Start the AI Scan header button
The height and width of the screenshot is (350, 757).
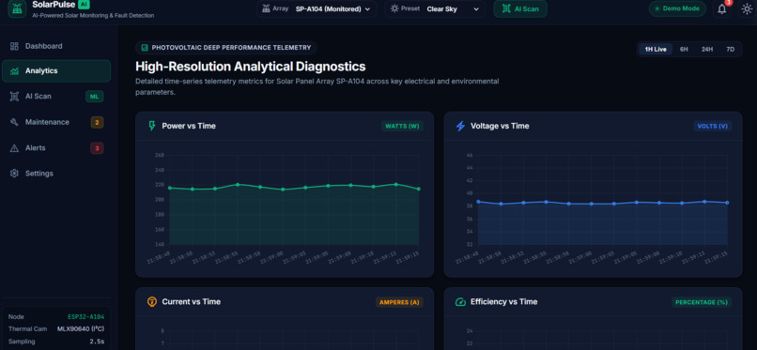(520, 8)
